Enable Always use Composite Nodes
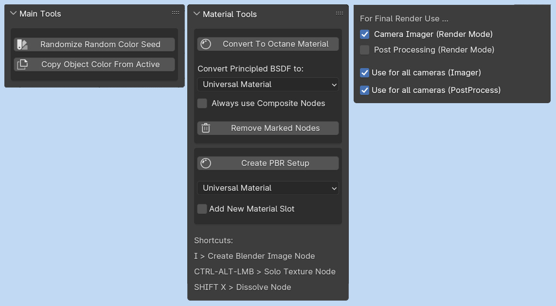556x306 pixels. tap(202, 104)
